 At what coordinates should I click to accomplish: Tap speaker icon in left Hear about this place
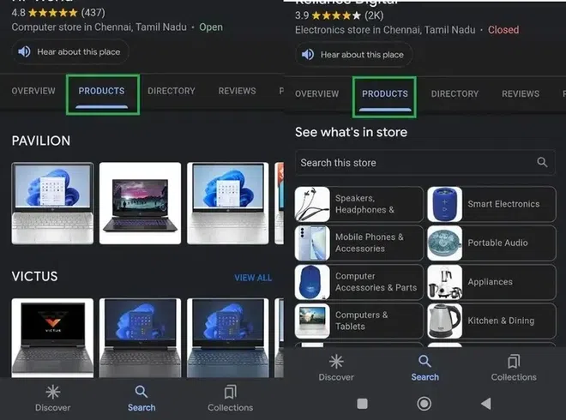(24, 51)
